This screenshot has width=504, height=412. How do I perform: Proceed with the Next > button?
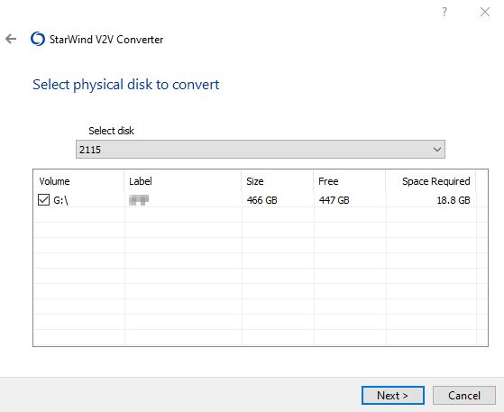393,395
